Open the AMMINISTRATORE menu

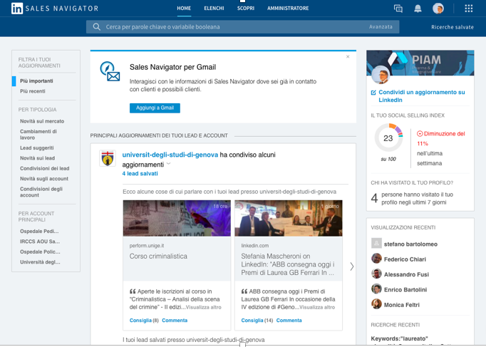pos(288,9)
